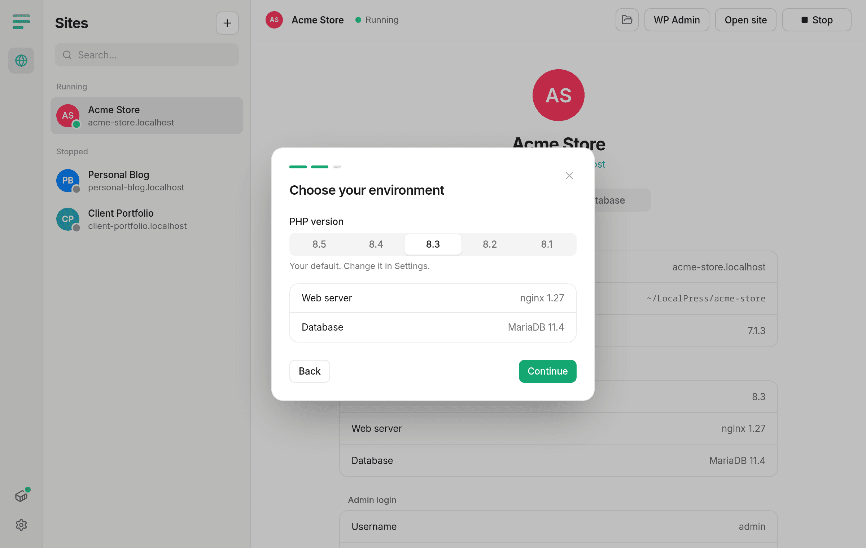Select Personal Blog in the sites list
Image resolution: width=866 pixels, height=548 pixels.
coord(147,181)
